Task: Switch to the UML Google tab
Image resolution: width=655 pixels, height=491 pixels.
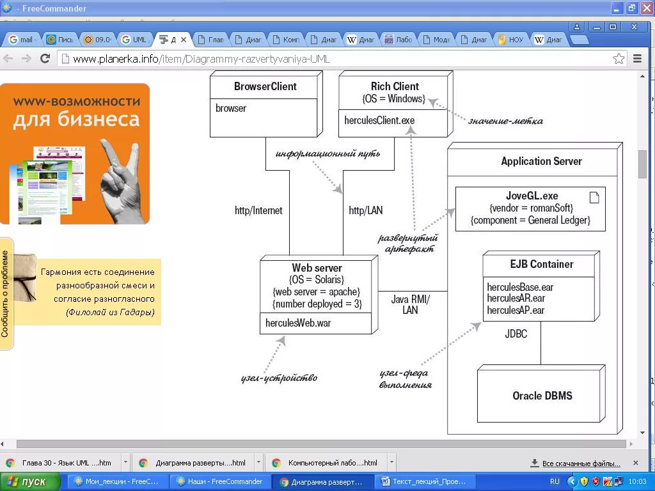Action: (136, 40)
